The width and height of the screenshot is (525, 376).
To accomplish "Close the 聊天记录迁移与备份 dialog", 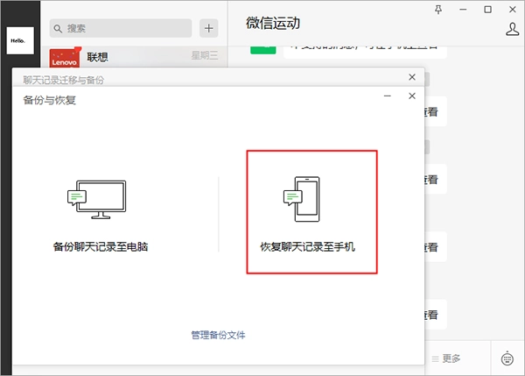I will coord(412,77).
